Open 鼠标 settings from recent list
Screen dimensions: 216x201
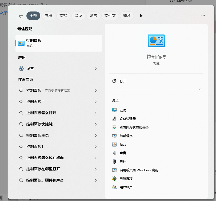122,161
